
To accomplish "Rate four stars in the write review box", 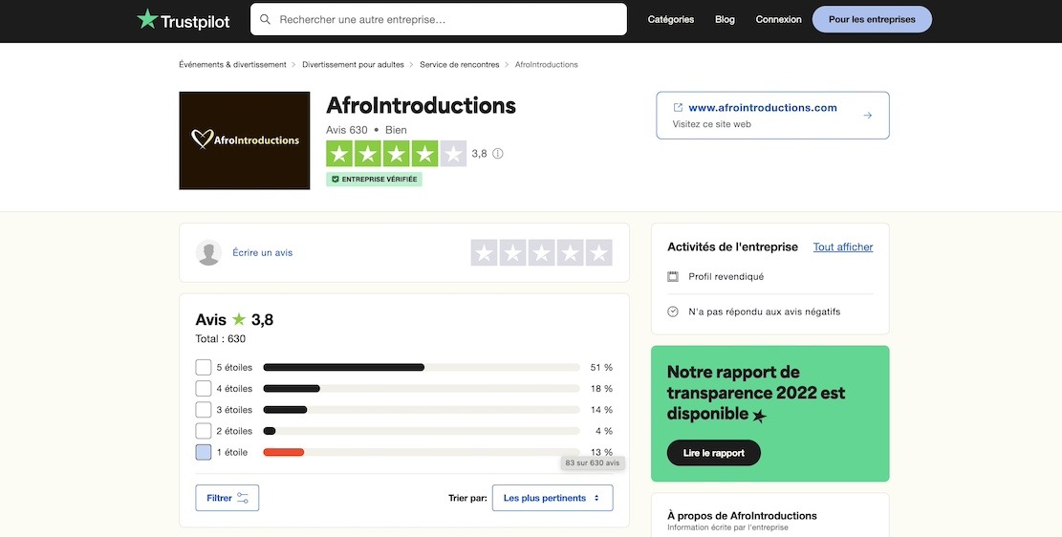I will pyautogui.click(x=571, y=252).
